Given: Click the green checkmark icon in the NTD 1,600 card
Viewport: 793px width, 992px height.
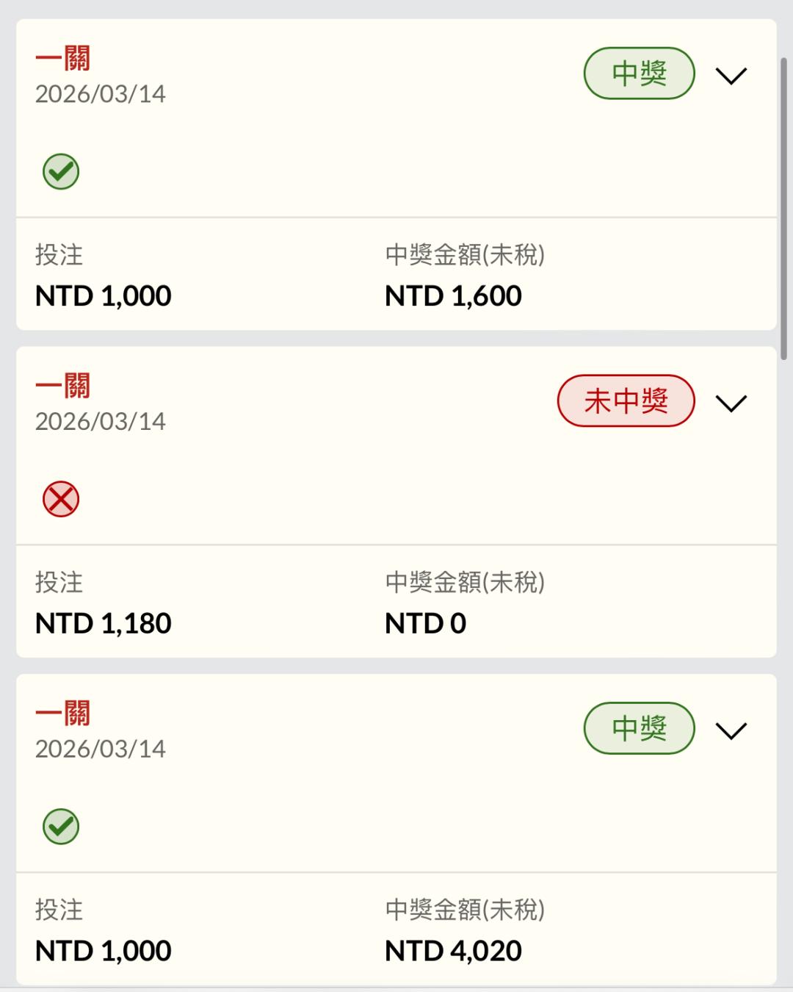Looking at the screenshot, I should [61, 172].
